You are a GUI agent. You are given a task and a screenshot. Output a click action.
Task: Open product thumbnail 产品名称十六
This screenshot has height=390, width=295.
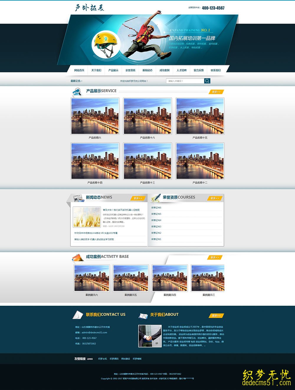click(147, 116)
